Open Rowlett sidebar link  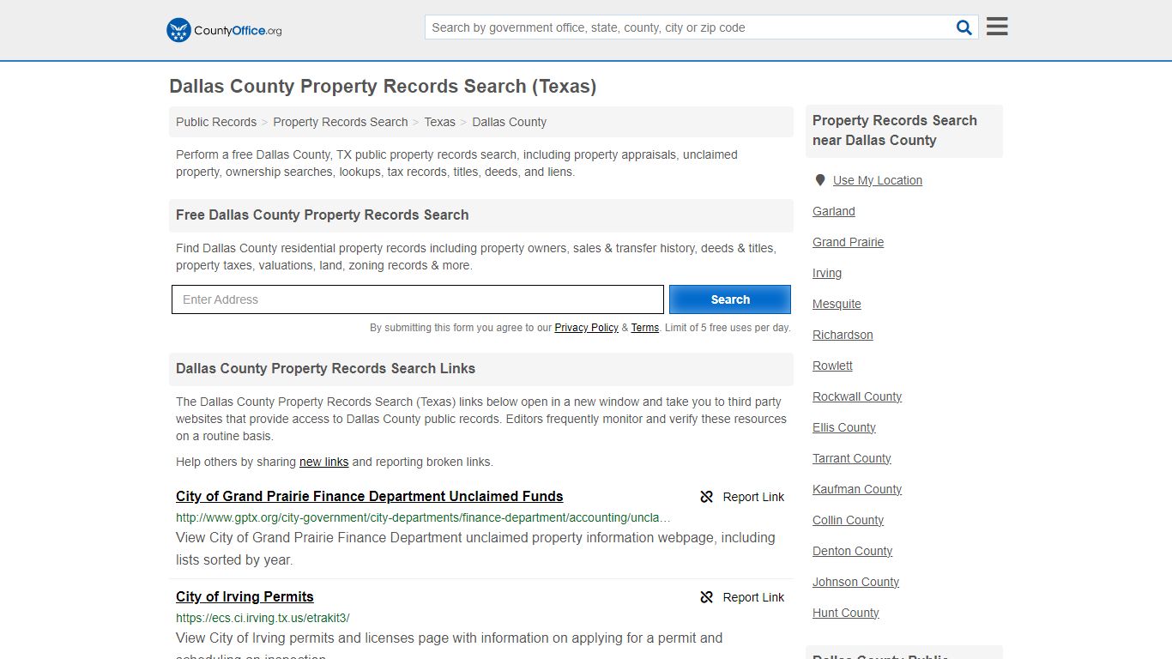click(832, 366)
